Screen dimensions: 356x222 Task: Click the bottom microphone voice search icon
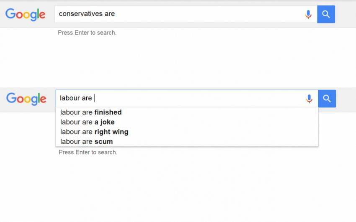coord(309,99)
